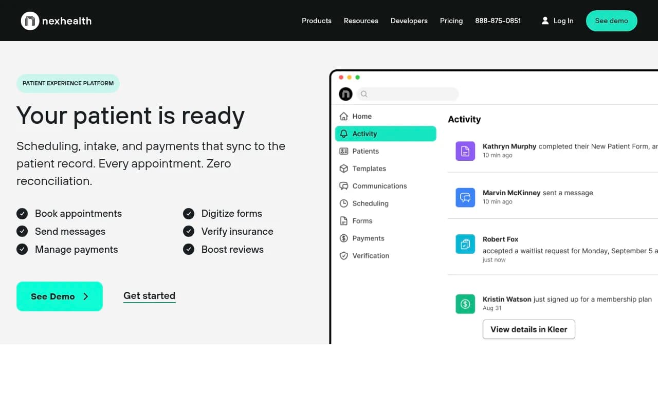Viewport: 658px width, 411px height.
Task: Click the Get started link
Action: coord(149,296)
